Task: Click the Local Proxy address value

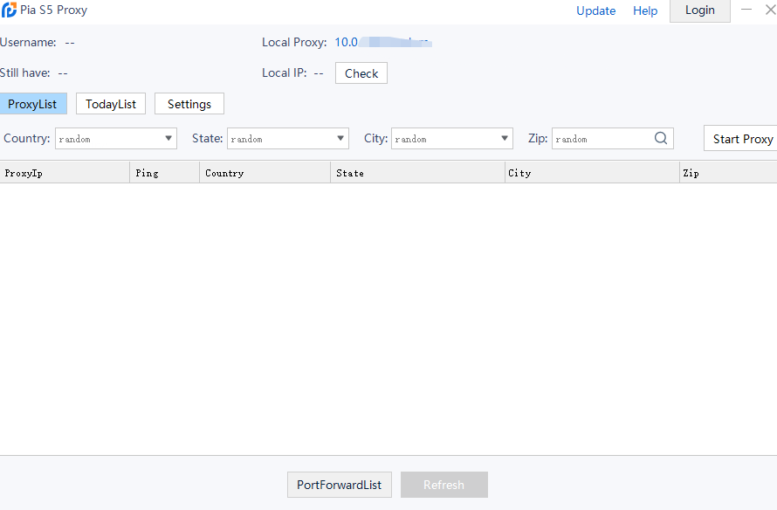Action: [x=383, y=42]
